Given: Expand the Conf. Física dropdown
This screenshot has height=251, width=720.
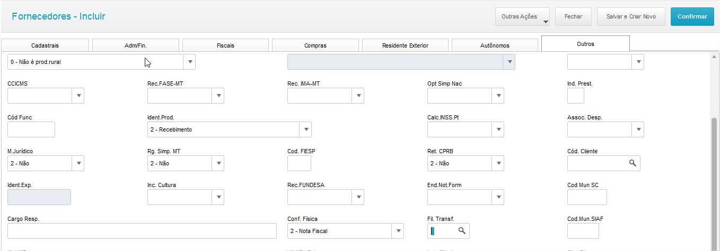Looking at the screenshot, I should (398, 231).
